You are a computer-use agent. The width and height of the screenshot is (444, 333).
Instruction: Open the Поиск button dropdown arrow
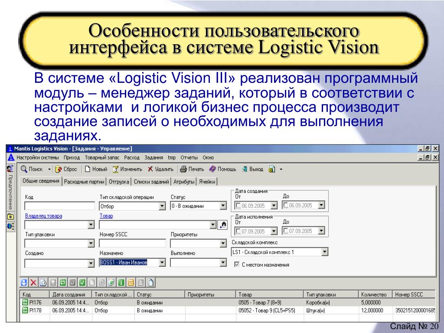(x=49, y=170)
